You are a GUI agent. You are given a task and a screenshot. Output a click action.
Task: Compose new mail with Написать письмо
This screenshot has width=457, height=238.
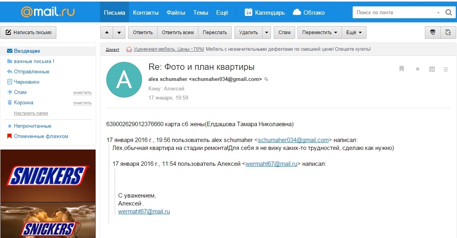point(28,33)
